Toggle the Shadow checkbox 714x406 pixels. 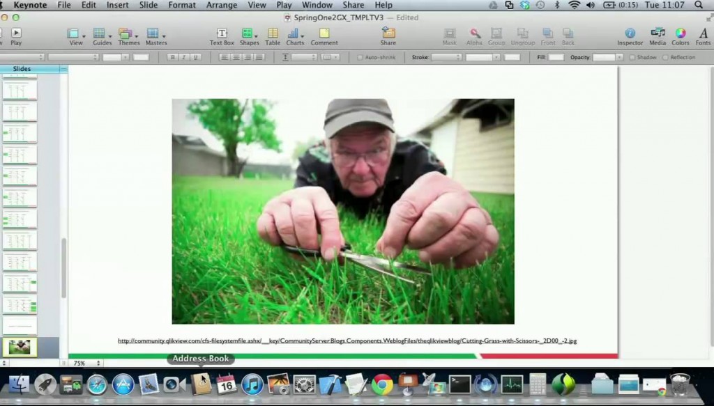point(632,57)
